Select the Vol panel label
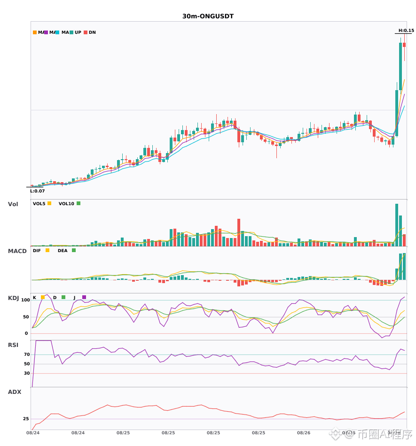416x446 pixels. [13, 204]
